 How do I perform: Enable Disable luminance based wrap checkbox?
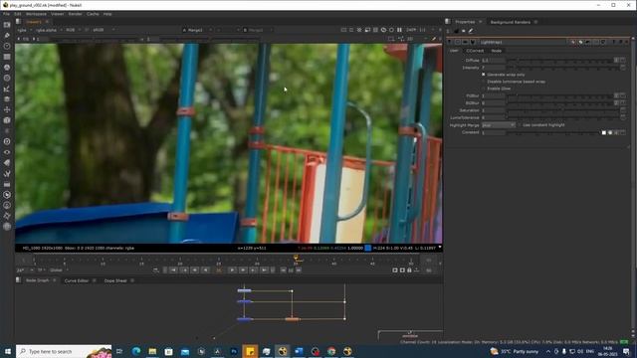click(484, 82)
